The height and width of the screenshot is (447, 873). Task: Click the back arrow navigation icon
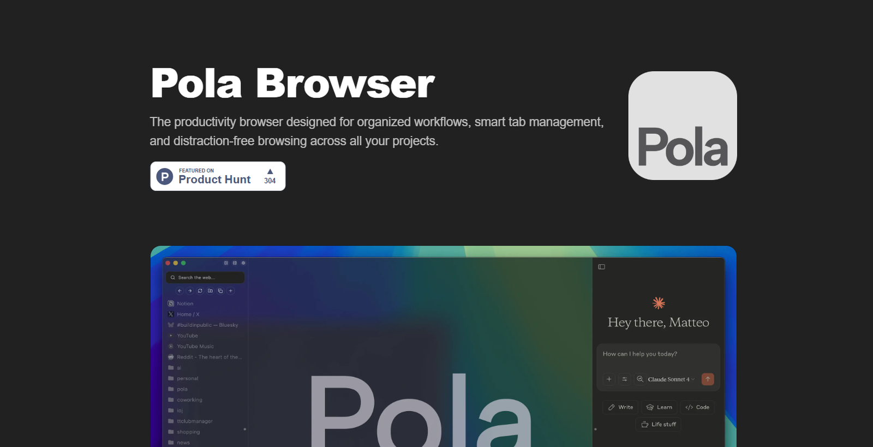pos(180,291)
